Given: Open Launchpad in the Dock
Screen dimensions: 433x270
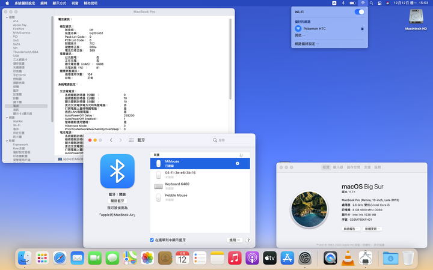Looking at the screenshot, I should coord(42,258).
